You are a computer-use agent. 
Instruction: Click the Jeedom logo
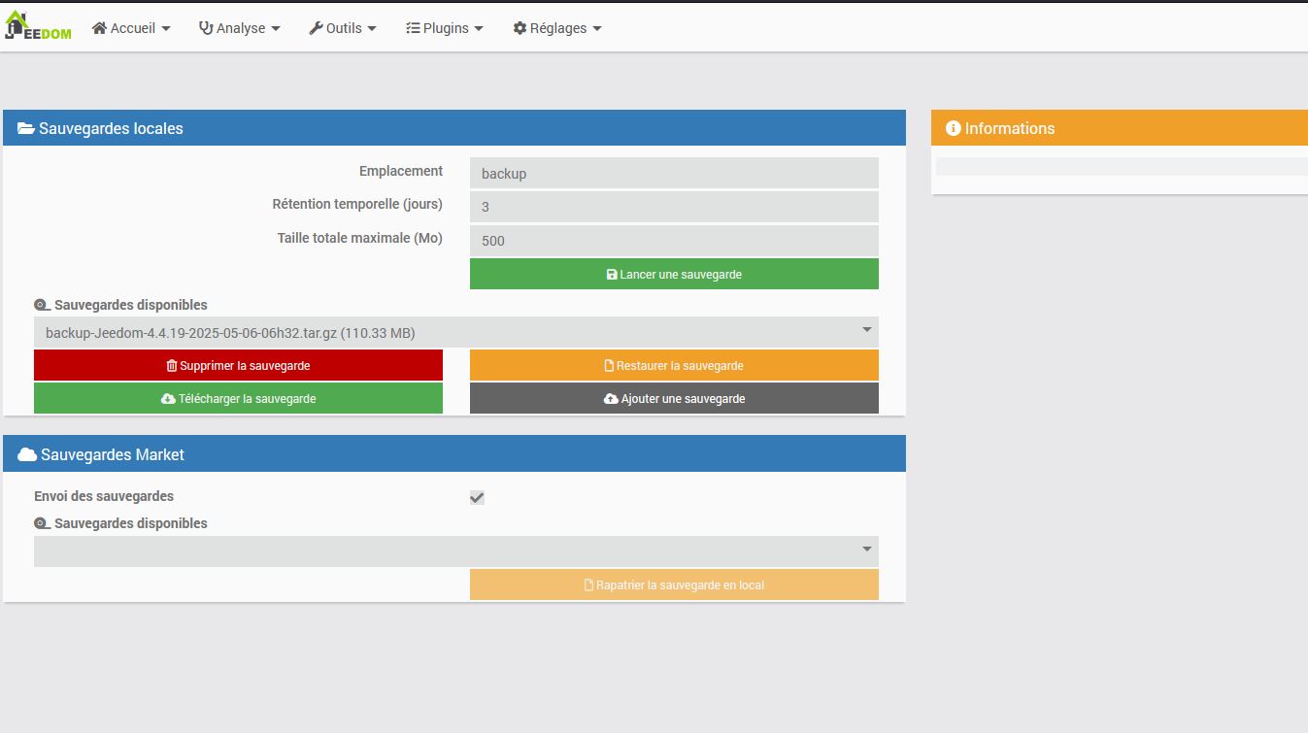click(38, 26)
